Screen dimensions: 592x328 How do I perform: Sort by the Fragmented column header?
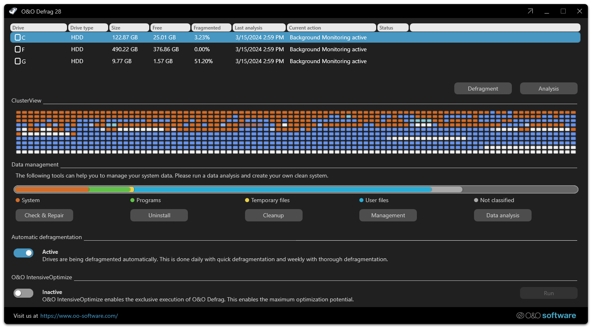(212, 27)
